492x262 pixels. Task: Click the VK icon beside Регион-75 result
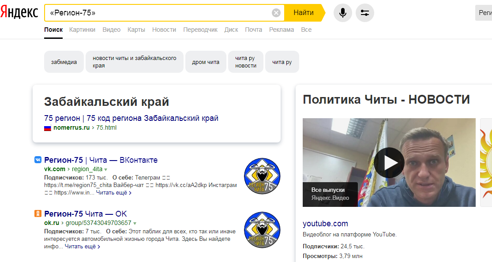[x=38, y=160]
